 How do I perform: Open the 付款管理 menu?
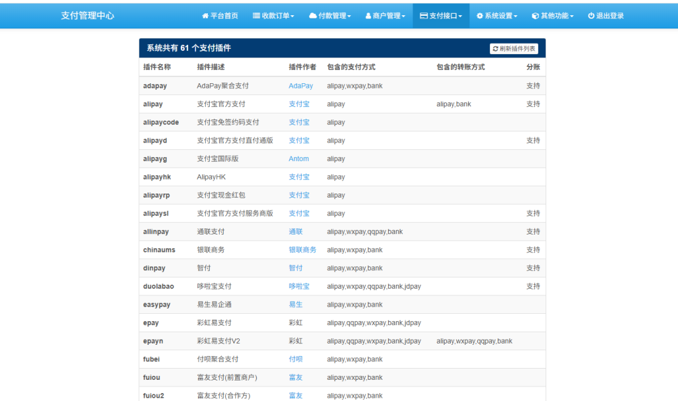click(x=330, y=16)
